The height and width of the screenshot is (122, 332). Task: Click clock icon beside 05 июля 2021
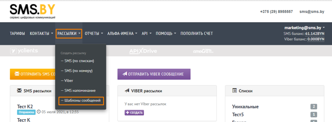(x=39, y=112)
